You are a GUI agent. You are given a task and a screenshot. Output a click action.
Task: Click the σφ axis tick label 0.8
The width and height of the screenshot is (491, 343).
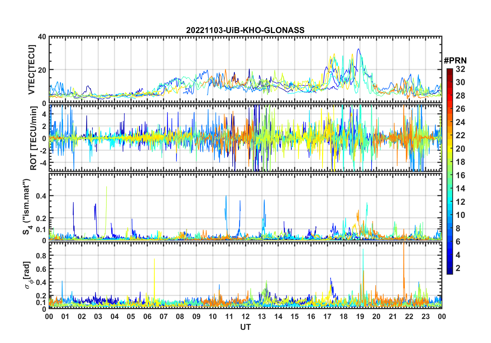pyautogui.click(x=41, y=256)
